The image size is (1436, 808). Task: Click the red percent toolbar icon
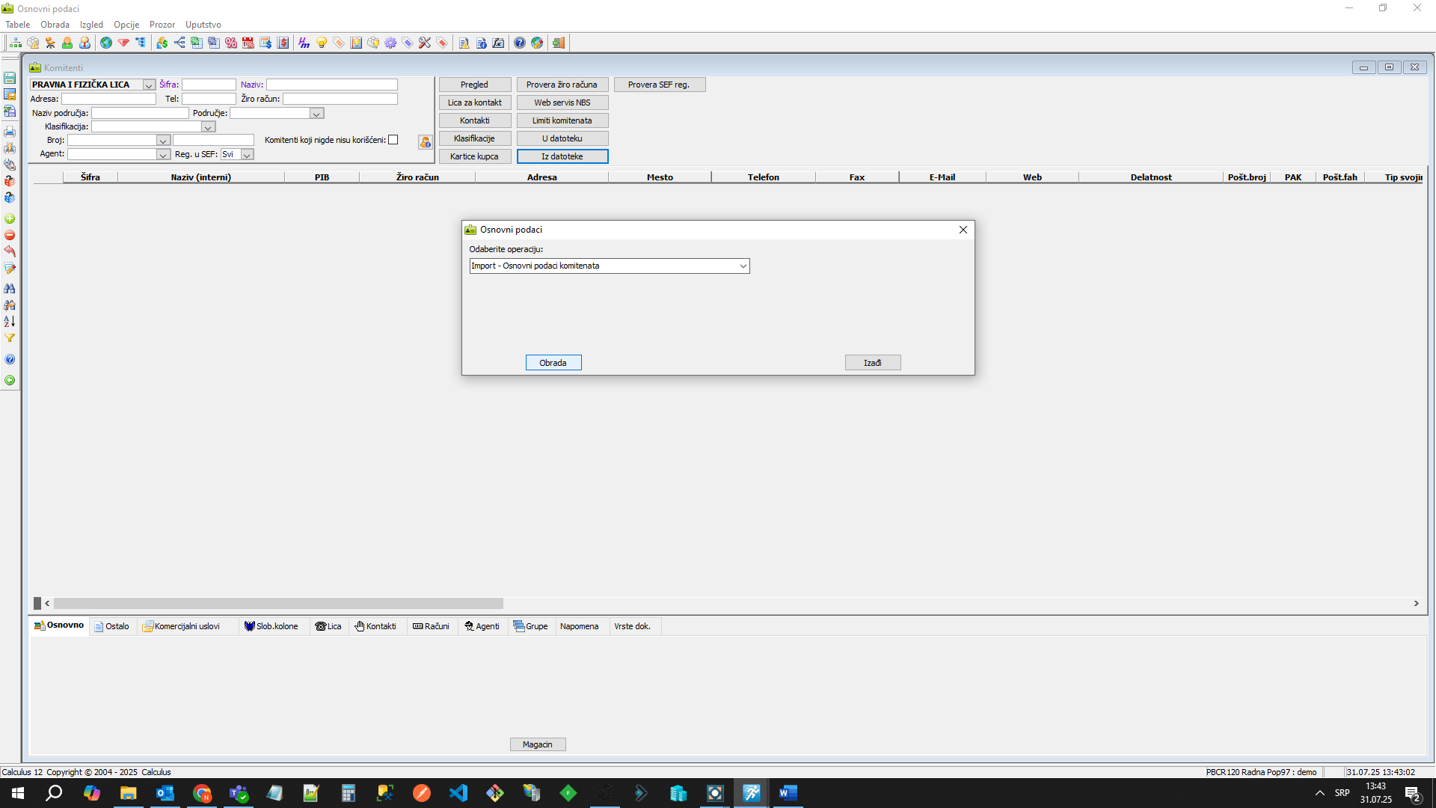coord(231,43)
